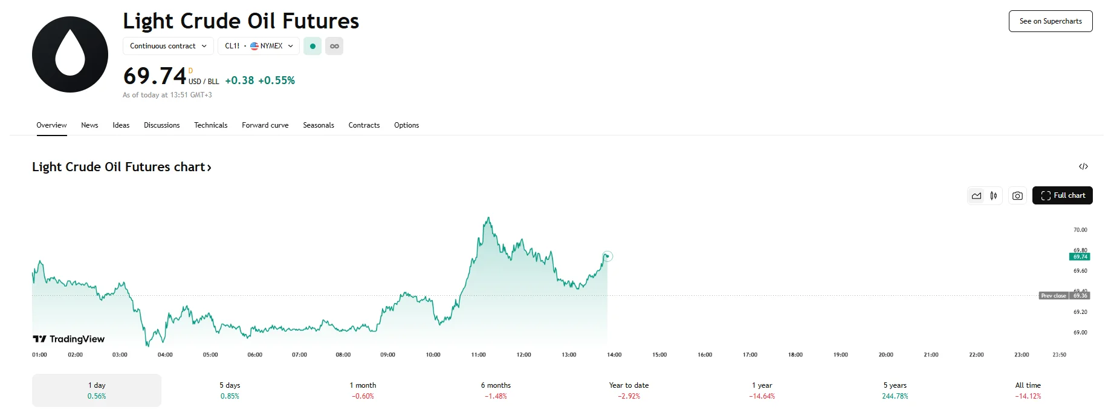Image resolution: width=1114 pixels, height=418 pixels.
Task: Open the Full chart view
Action: pyautogui.click(x=1062, y=195)
